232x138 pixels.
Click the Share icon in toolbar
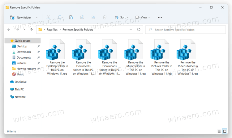coord(93,17)
